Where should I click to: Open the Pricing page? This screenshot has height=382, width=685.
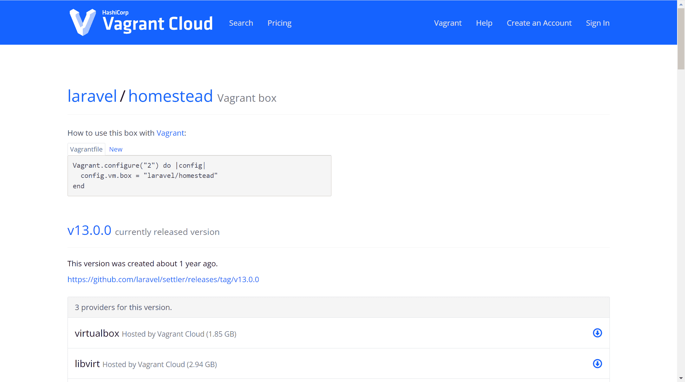[x=279, y=23]
